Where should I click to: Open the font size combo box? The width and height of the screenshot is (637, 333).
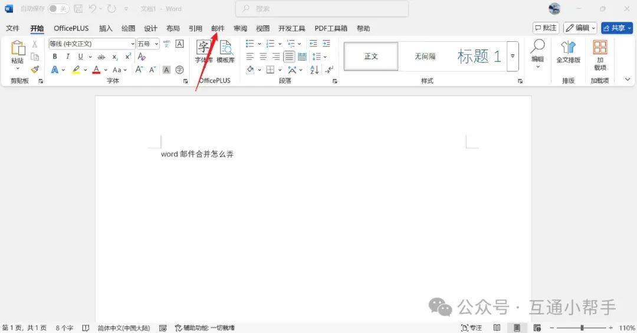click(x=148, y=44)
